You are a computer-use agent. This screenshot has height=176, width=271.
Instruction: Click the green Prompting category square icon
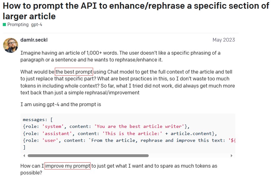(x=4, y=25)
